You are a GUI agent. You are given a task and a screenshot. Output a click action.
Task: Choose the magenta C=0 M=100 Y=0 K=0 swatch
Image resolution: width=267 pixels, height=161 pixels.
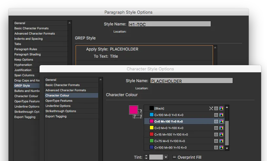click(184, 121)
